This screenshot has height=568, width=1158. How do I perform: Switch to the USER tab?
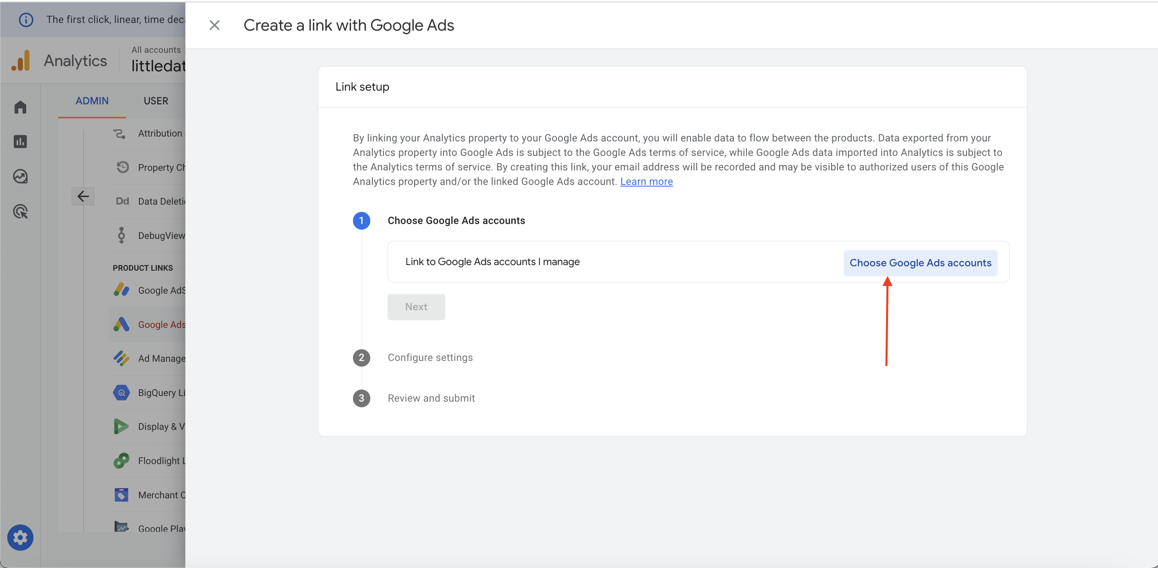[x=156, y=101]
